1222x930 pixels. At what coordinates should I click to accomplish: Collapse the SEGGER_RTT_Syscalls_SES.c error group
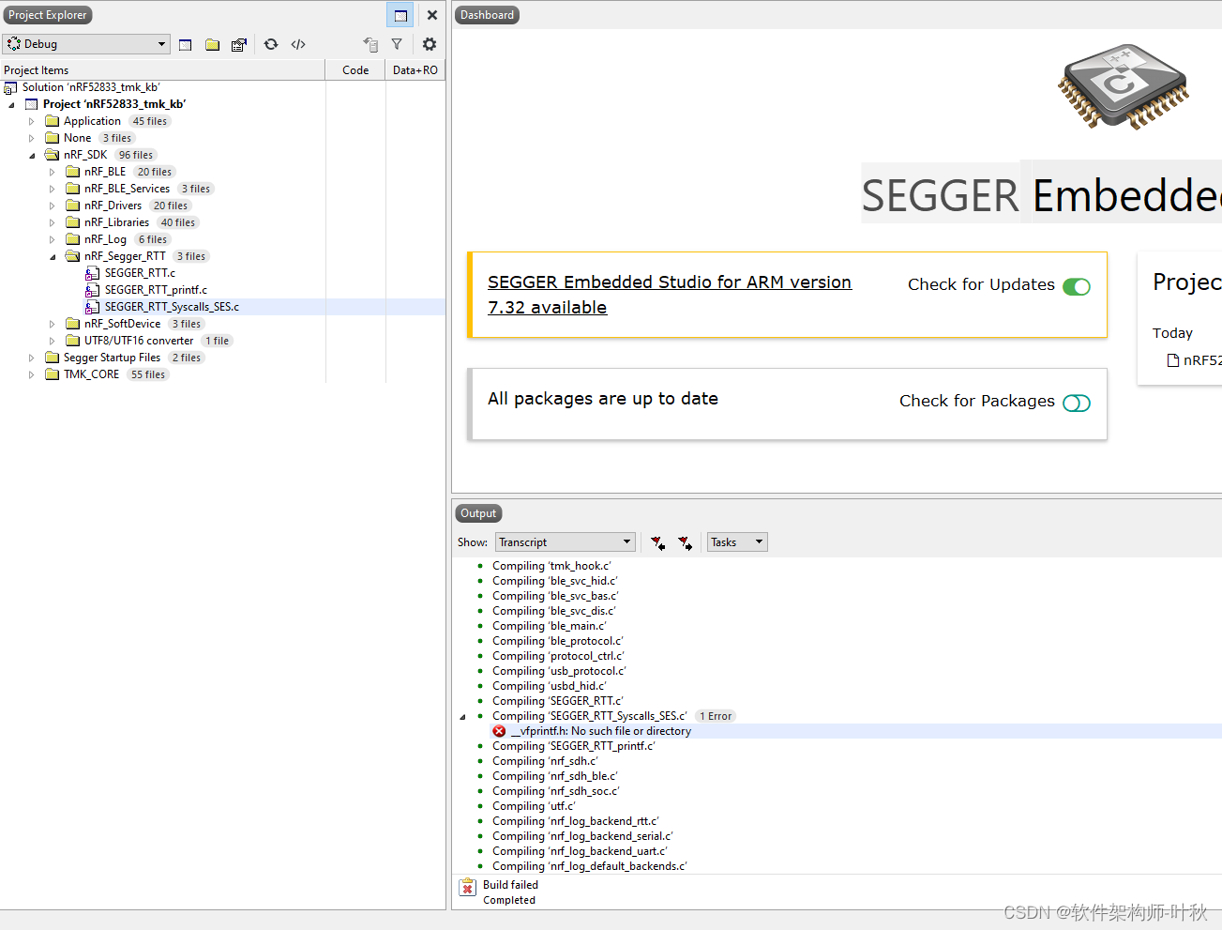[463, 716]
